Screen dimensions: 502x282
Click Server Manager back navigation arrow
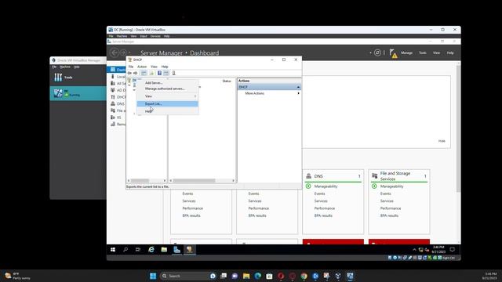[115, 52]
